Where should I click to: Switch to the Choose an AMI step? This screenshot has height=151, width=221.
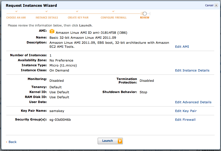coord(16,17)
